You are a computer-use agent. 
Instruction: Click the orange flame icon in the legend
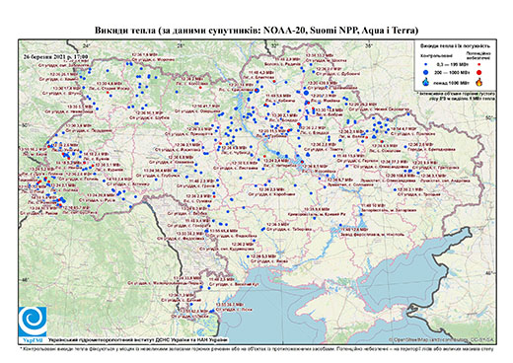(x=479, y=82)
